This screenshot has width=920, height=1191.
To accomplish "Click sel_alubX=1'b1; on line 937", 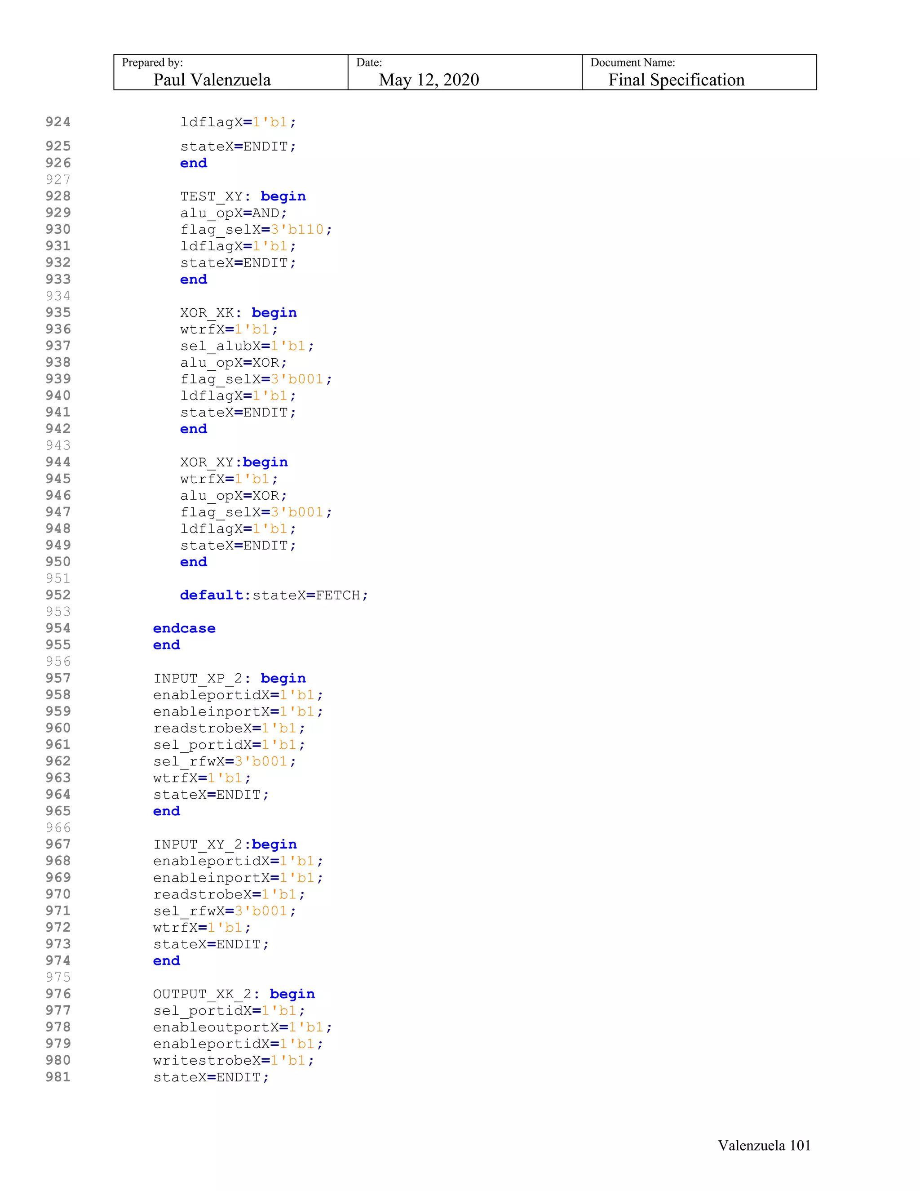I will pos(248,346).
